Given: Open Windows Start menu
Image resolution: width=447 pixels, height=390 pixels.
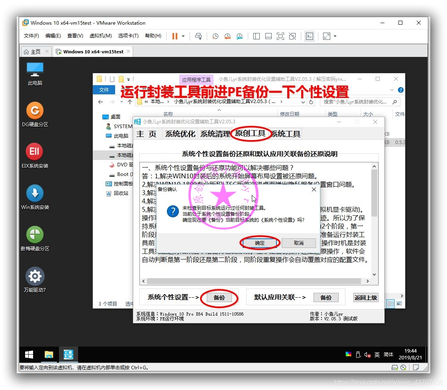Looking at the screenshot, I should (29, 355).
